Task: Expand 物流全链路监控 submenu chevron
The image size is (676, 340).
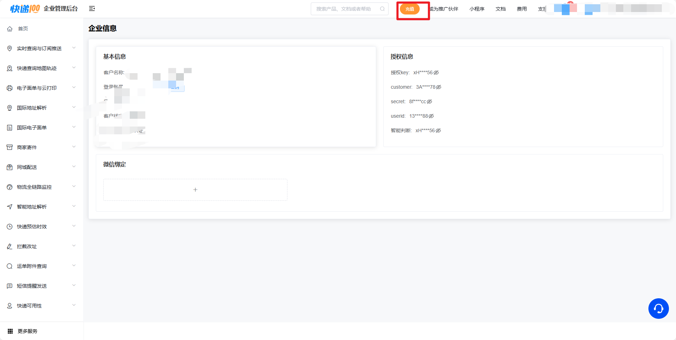Action: tap(74, 186)
